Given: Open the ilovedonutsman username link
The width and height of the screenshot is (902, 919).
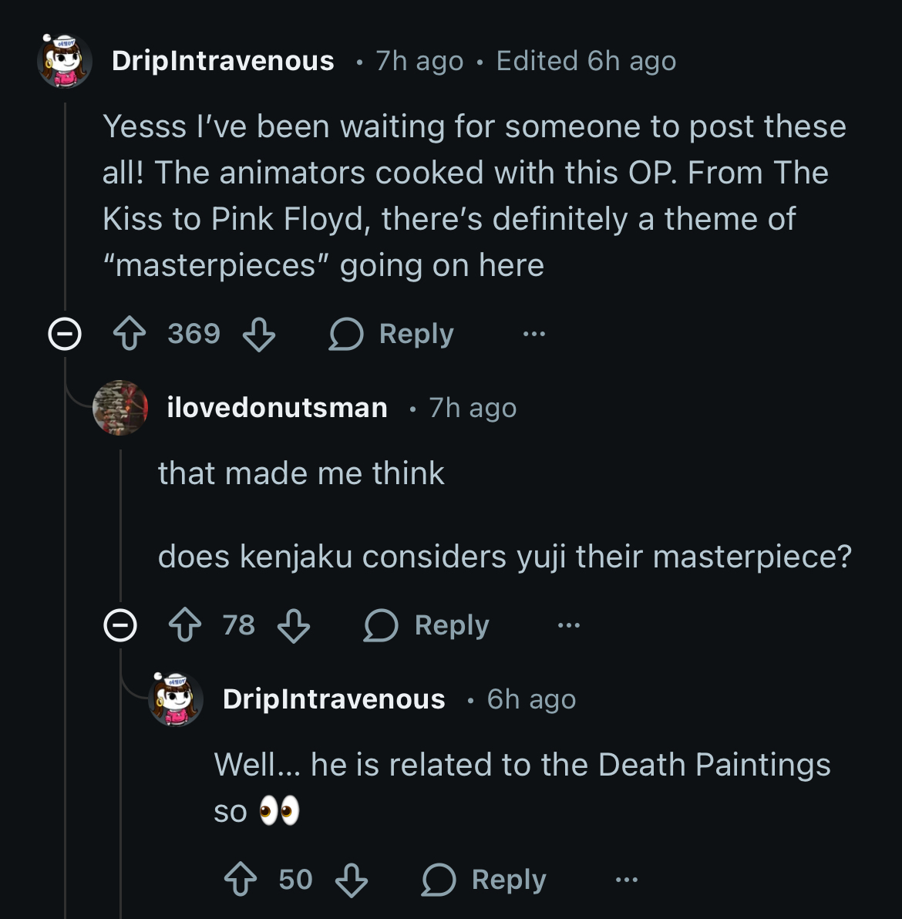Looking at the screenshot, I should click(277, 408).
